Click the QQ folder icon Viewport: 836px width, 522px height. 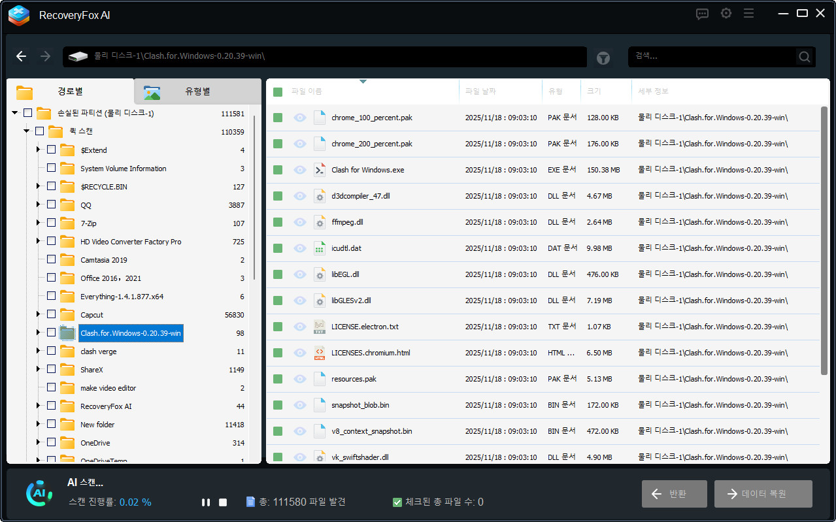67,205
